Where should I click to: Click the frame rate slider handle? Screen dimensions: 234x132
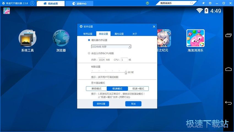126,72
